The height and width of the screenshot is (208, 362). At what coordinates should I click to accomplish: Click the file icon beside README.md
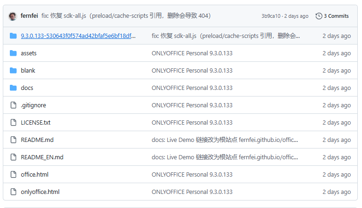point(14,140)
